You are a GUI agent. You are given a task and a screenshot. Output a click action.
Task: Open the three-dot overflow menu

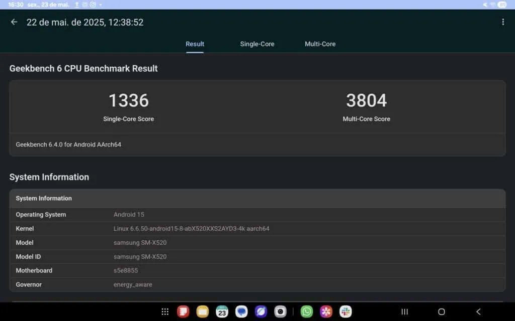pyautogui.click(x=502, y=22)
